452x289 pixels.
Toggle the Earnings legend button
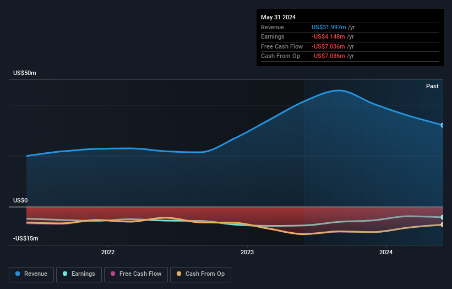79,274
